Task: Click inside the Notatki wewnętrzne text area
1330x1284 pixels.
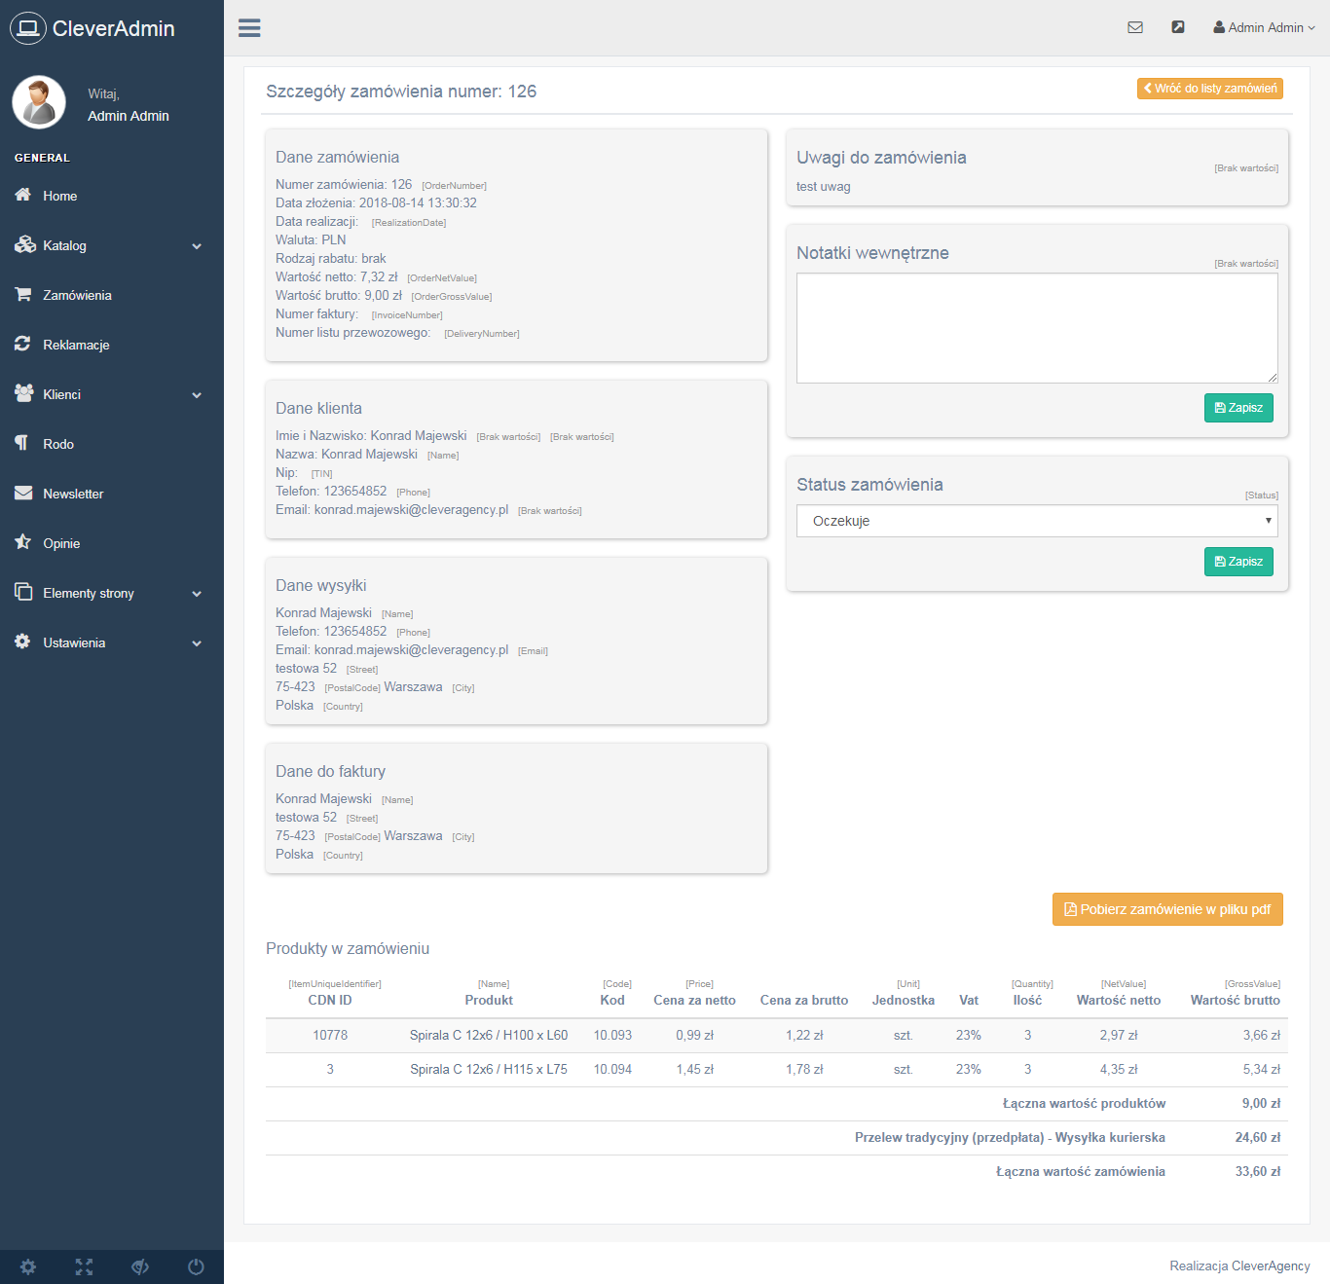Action: click(1037, 328)
